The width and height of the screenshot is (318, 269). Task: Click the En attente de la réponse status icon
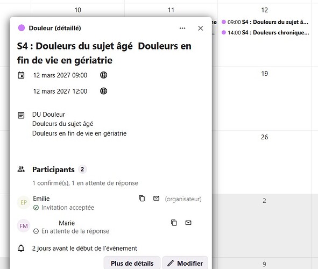[x=36, y=231]
